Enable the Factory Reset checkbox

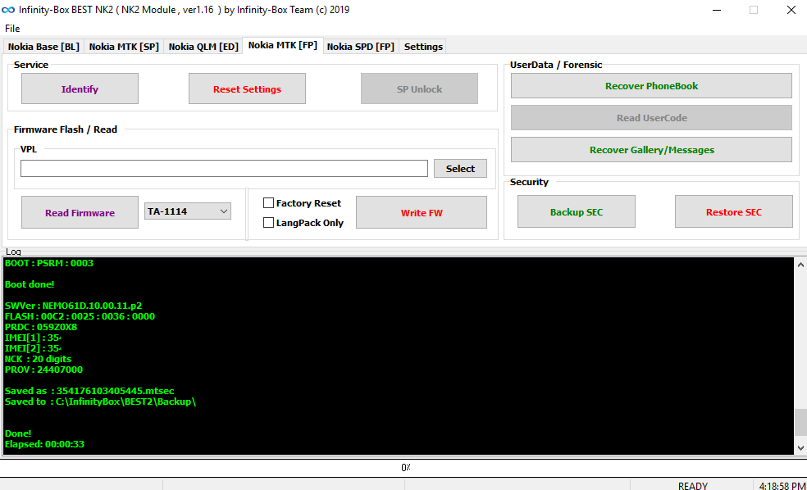point(268,203)
